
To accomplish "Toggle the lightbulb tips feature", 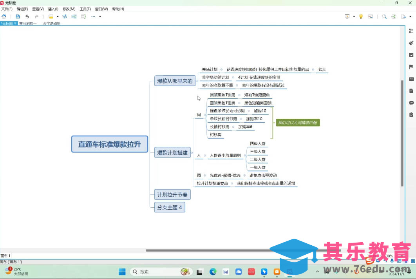I will pos(360,16).
